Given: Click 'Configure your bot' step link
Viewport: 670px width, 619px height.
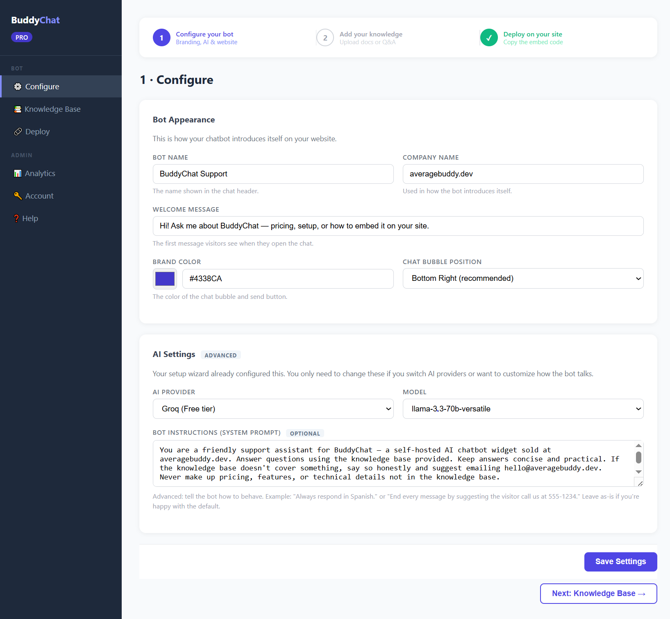Looking at the screenshot, I should (204, 34).
